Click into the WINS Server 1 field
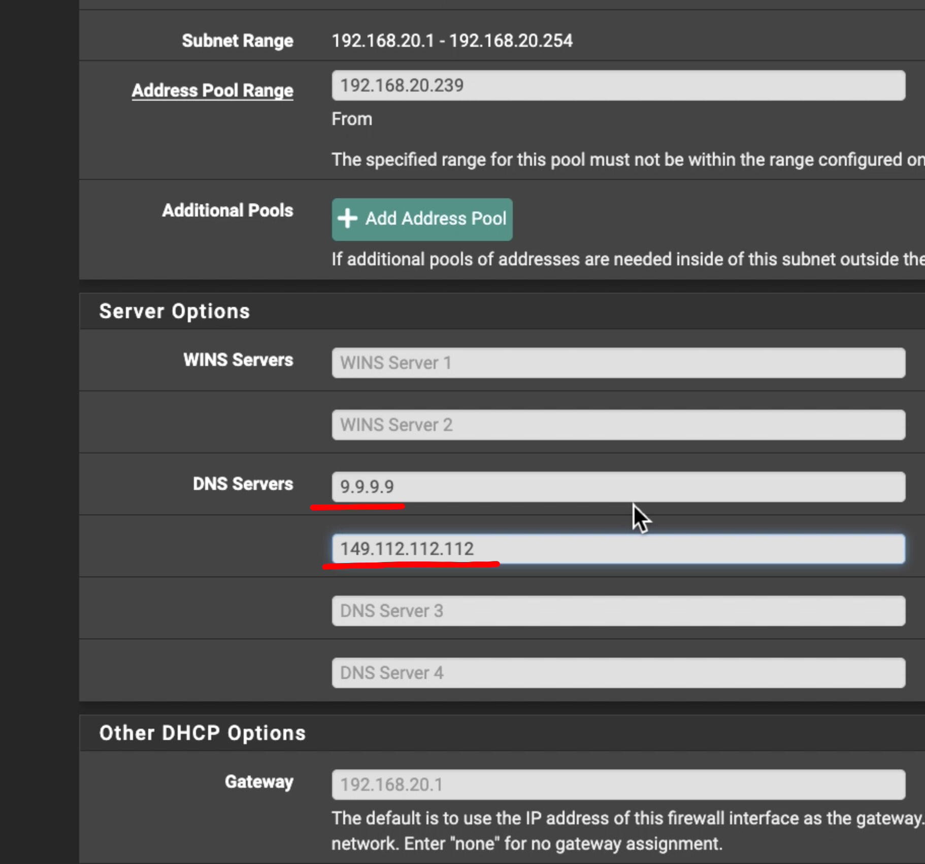The image size is (925, 864). [618, 363]
